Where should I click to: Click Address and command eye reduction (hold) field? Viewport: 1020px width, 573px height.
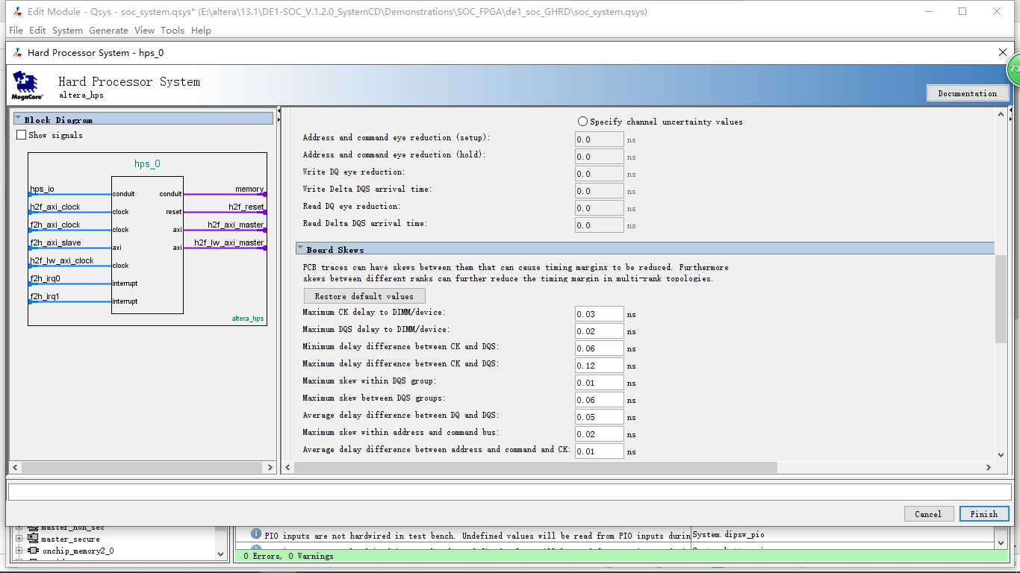[x=599, y=157]
